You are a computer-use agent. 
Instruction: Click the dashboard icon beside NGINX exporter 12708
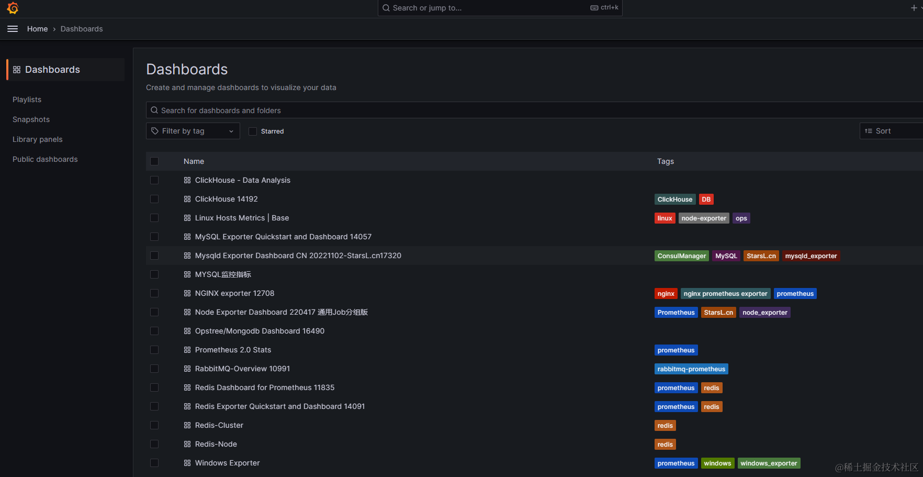point(187,293)
